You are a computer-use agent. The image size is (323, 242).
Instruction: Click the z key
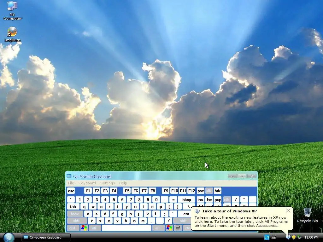92,221
